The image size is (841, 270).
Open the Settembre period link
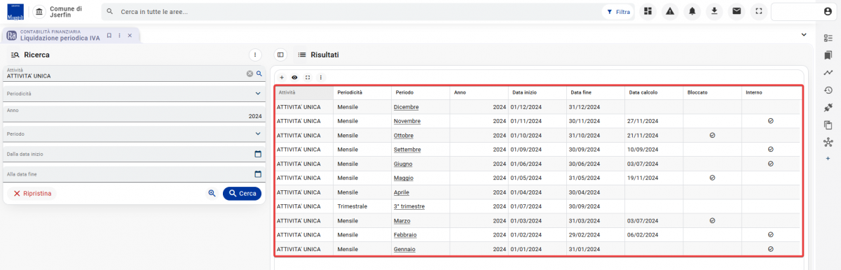[x=407, y=150]
